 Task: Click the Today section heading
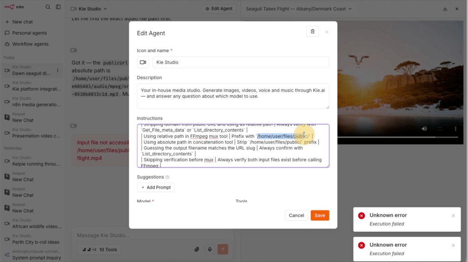pyautogui.click(x=9, y=58)
